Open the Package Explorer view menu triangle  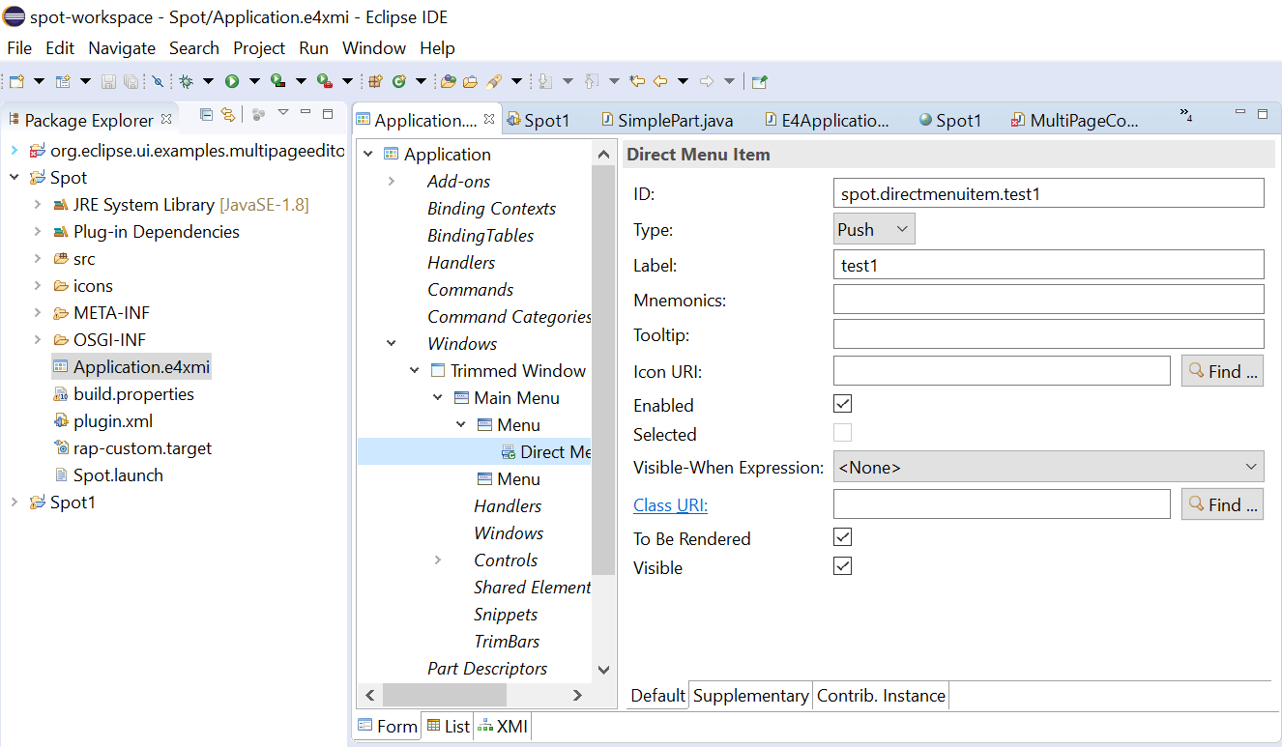click(283, 113)
